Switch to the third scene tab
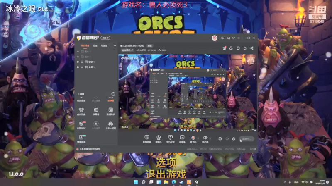332x186 pixels. [x=104, y=46]
